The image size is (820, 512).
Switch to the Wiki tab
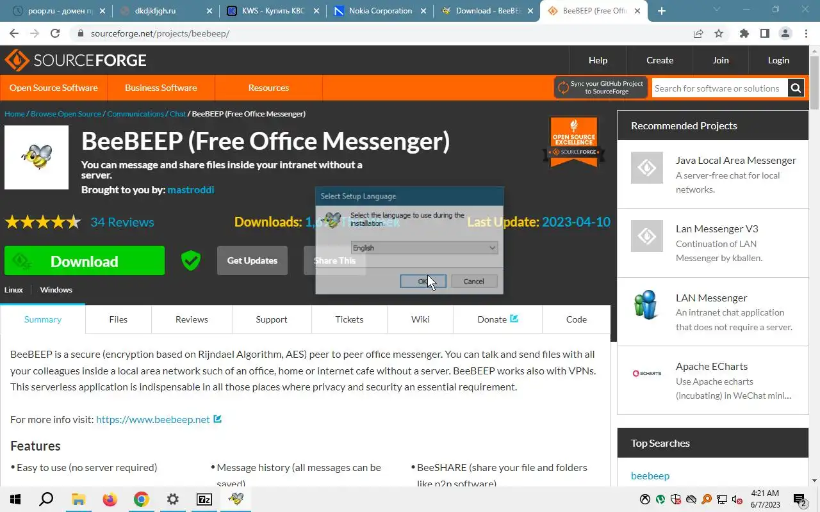coord(420,319)
